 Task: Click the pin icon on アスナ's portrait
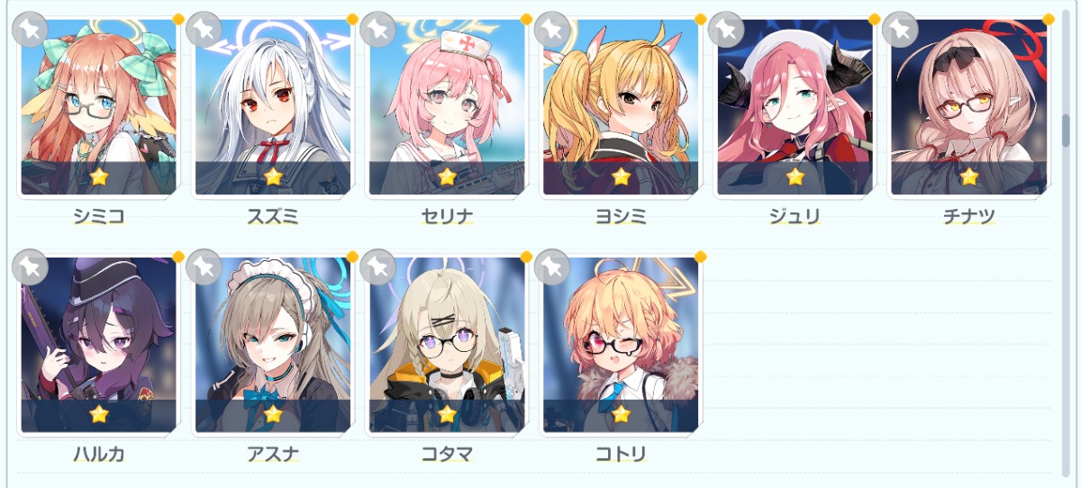click(204, 267)
